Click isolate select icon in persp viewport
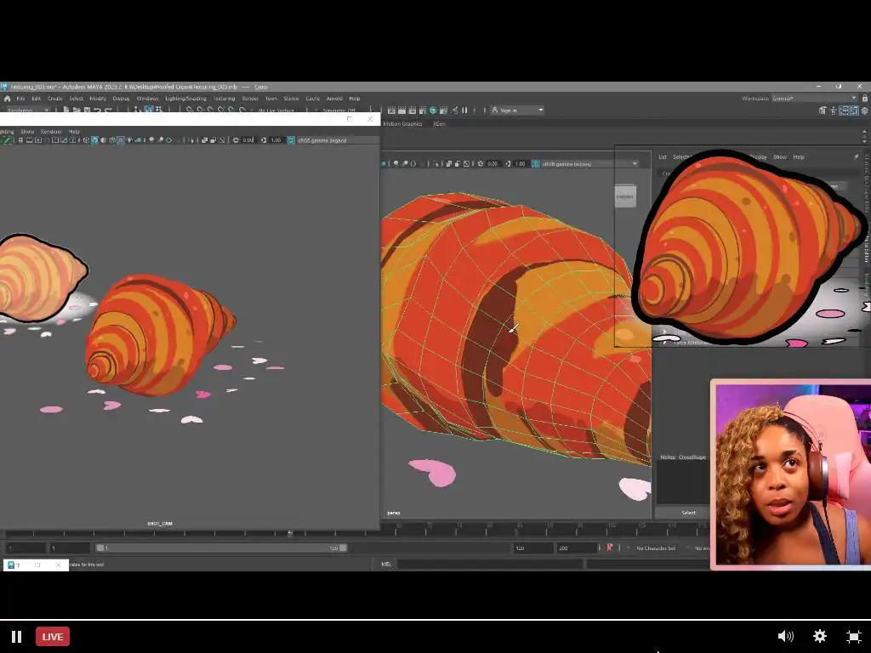Viewport: 871px width, 653px height. coord(435,164)
